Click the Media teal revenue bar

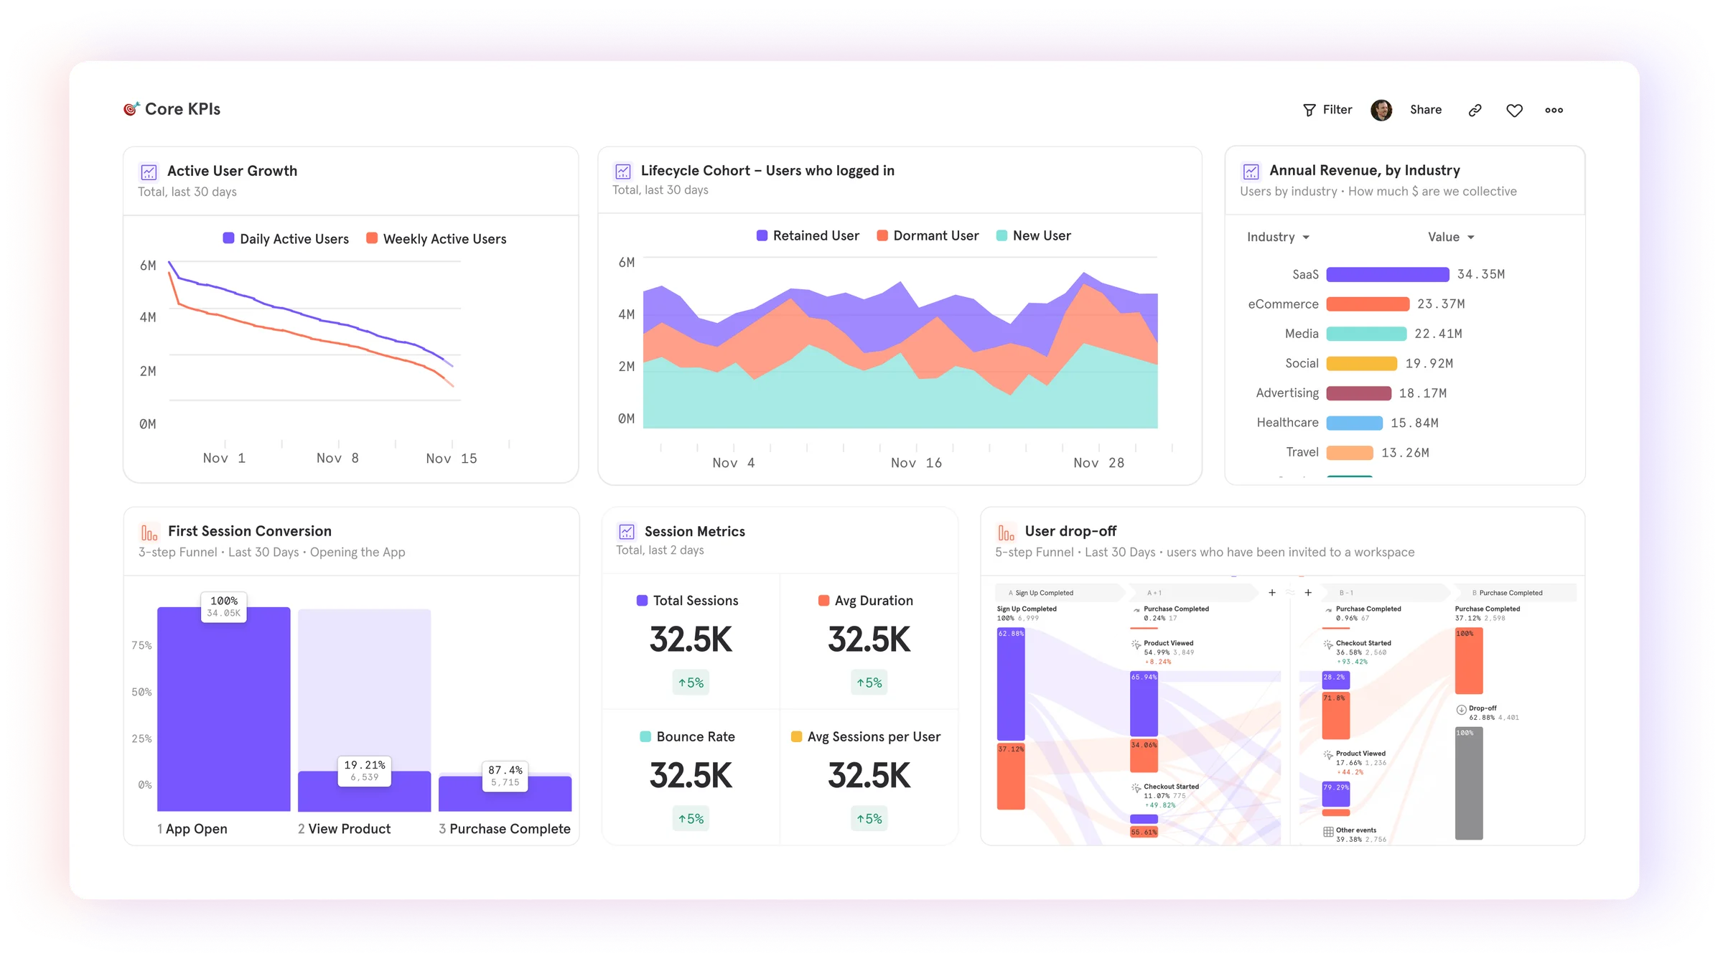tap(1366, 334)
